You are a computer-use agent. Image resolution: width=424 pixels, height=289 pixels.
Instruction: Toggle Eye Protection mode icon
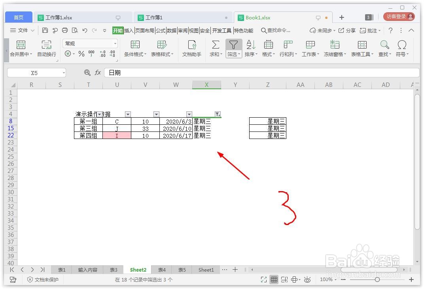(x=307, y=280)
